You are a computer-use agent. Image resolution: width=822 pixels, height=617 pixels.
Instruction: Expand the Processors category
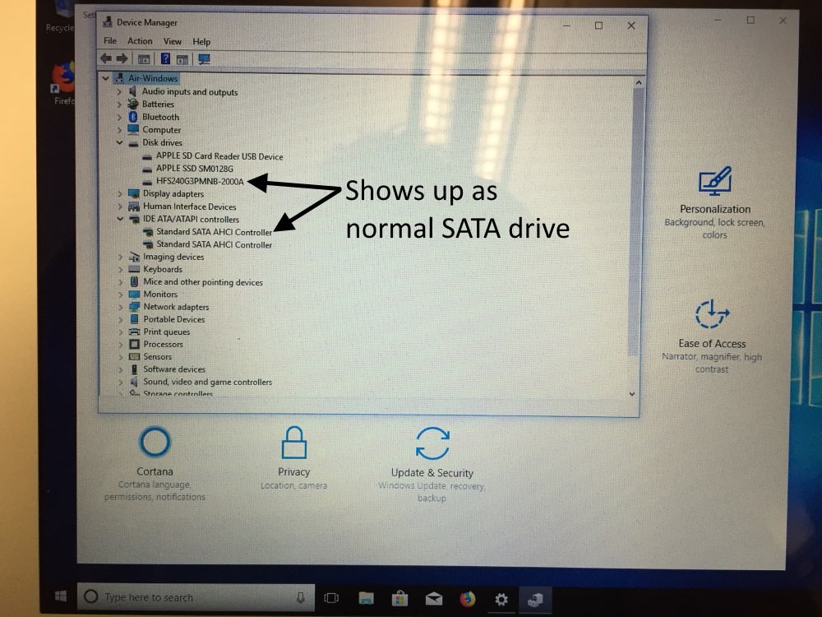tap(121, 345)
